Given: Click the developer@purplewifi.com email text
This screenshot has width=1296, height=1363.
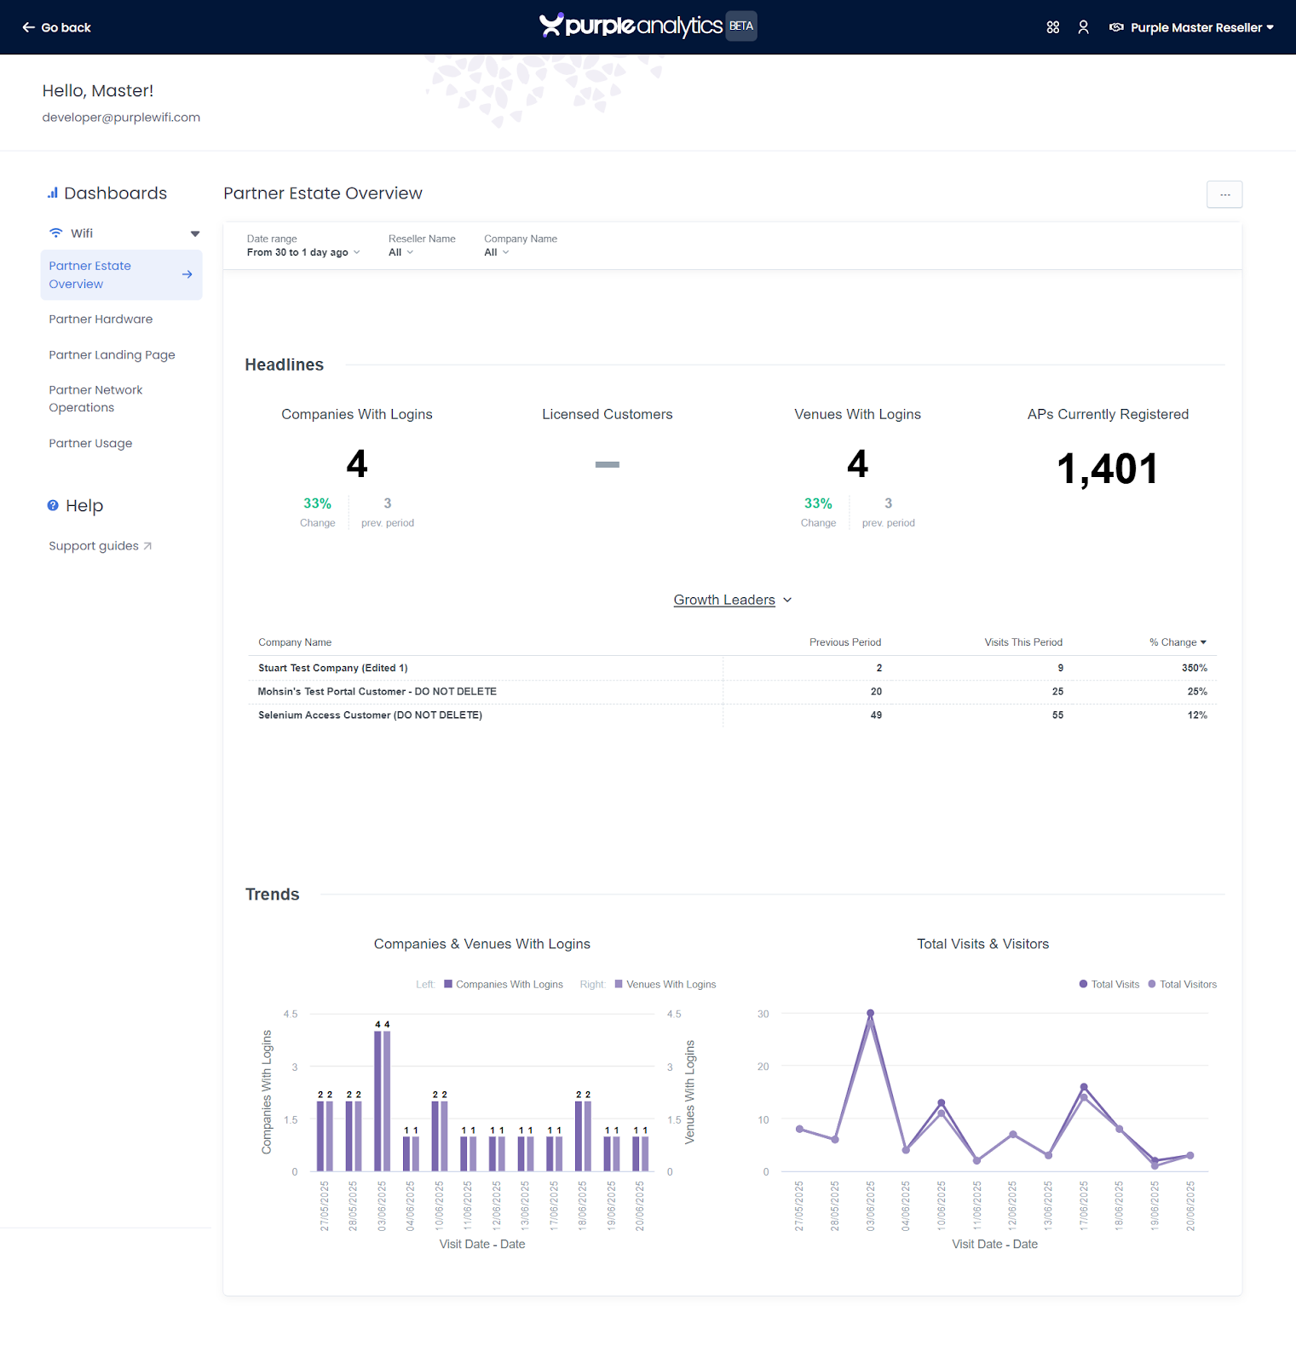Looking at the screenshot, I should pyautogui.click(x=121, y=118).
